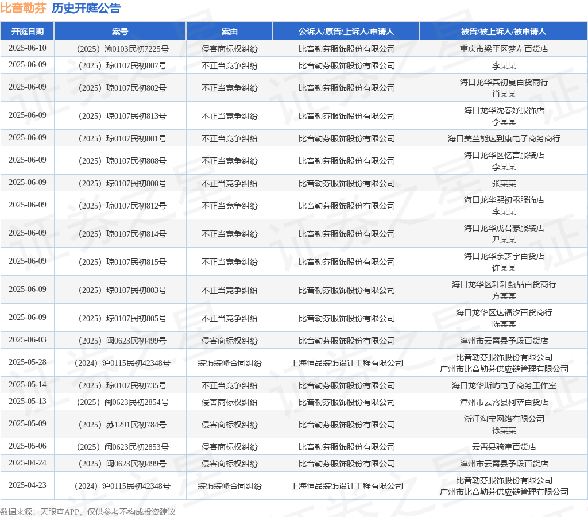Click date cell 2025-05-13

click(x=28, y=401)
